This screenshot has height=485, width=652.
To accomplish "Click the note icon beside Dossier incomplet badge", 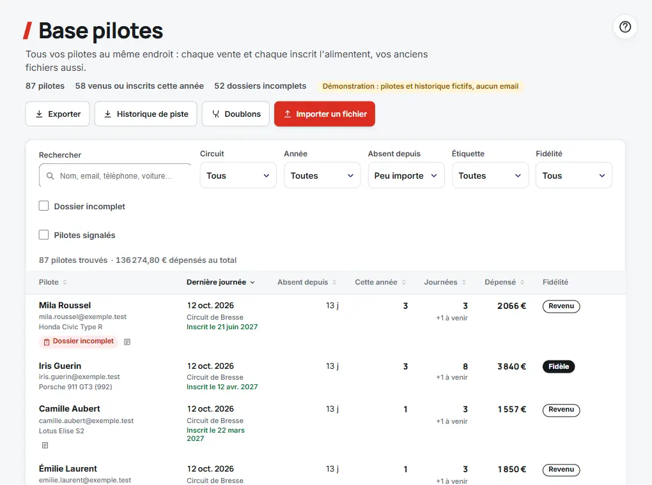I will click(x=127, y=342).
